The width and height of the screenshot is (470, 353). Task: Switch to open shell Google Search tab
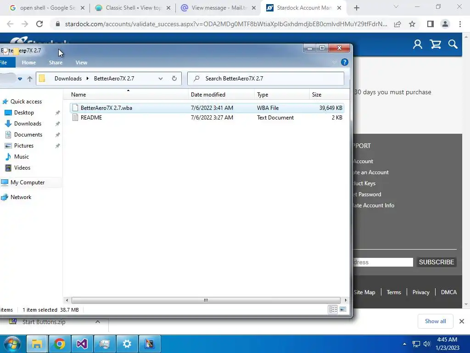click(x=47, y=8)
